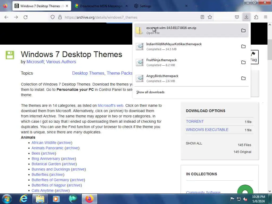Show escargot-wlm zip in its folder
272x204 pixels.
pyautogui.click(x=243, y=30)
